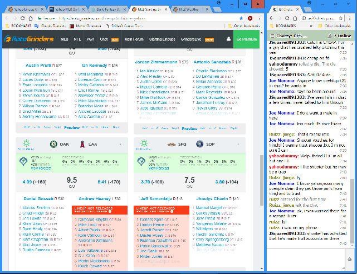357x274 pixels.
Task: Open Oakland Athletics team logo
Action: coord(53,144)
